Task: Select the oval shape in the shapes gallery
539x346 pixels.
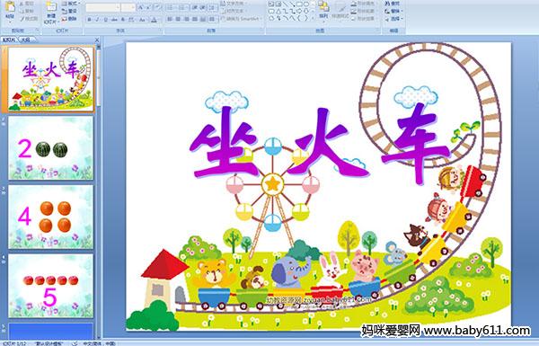Action: [x=306, y=4]
